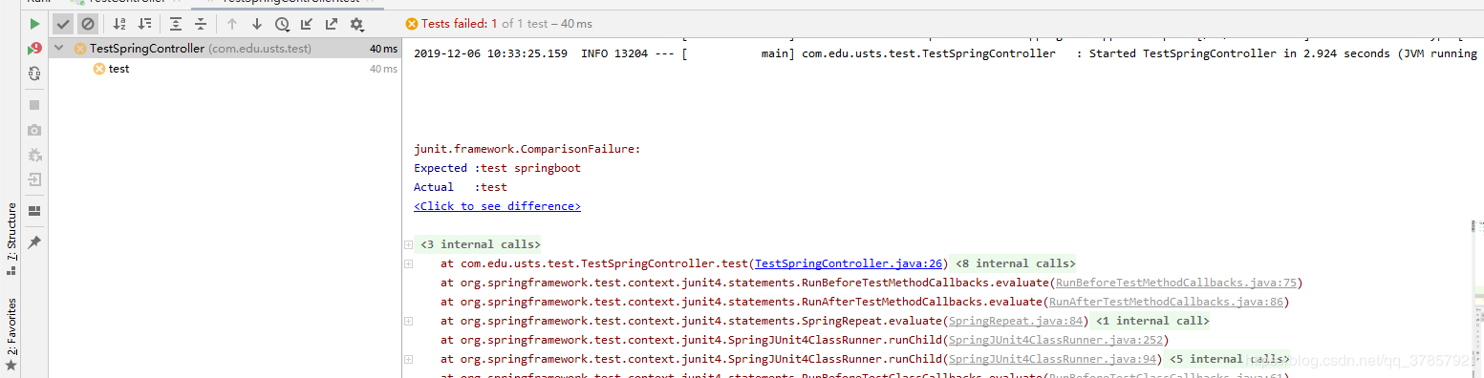Open test runner settings gear dropdown
Screen dimensions: 1484x378
point(357,24)
